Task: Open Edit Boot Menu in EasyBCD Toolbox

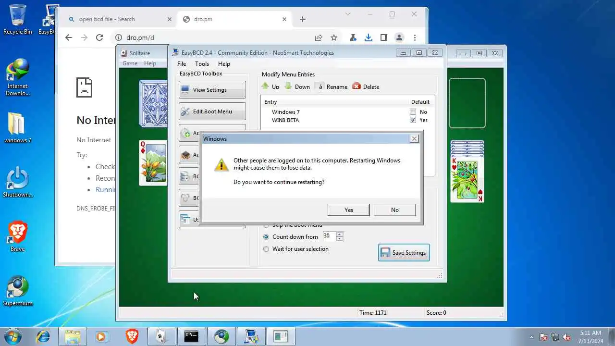Action: [212, 111]
